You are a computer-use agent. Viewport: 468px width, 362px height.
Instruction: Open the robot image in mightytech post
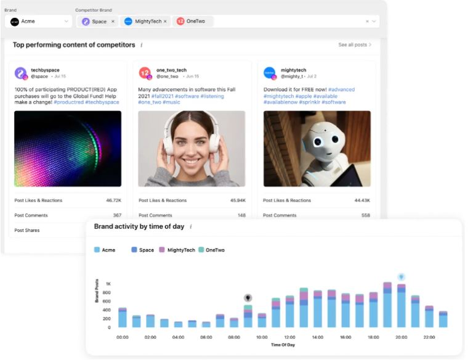point(317,149)
